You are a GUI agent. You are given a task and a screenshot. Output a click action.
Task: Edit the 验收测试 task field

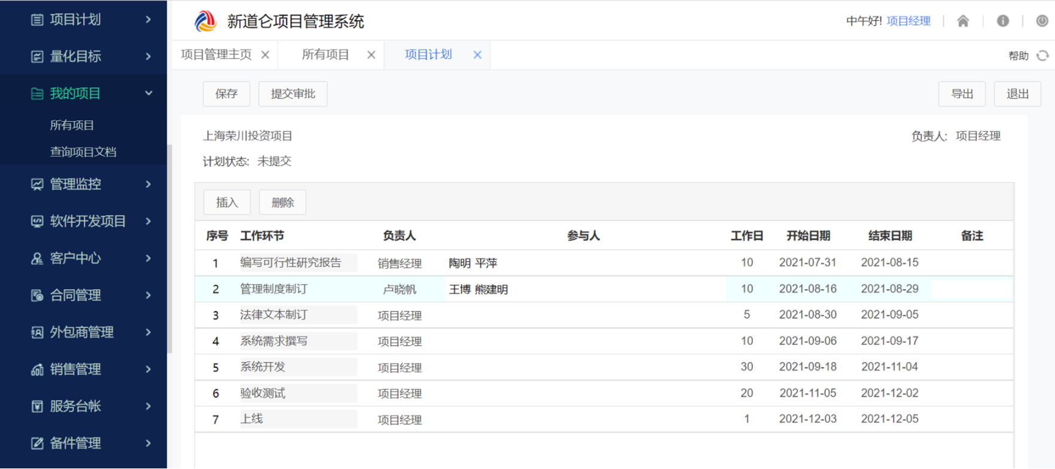(x=298, y=393)
